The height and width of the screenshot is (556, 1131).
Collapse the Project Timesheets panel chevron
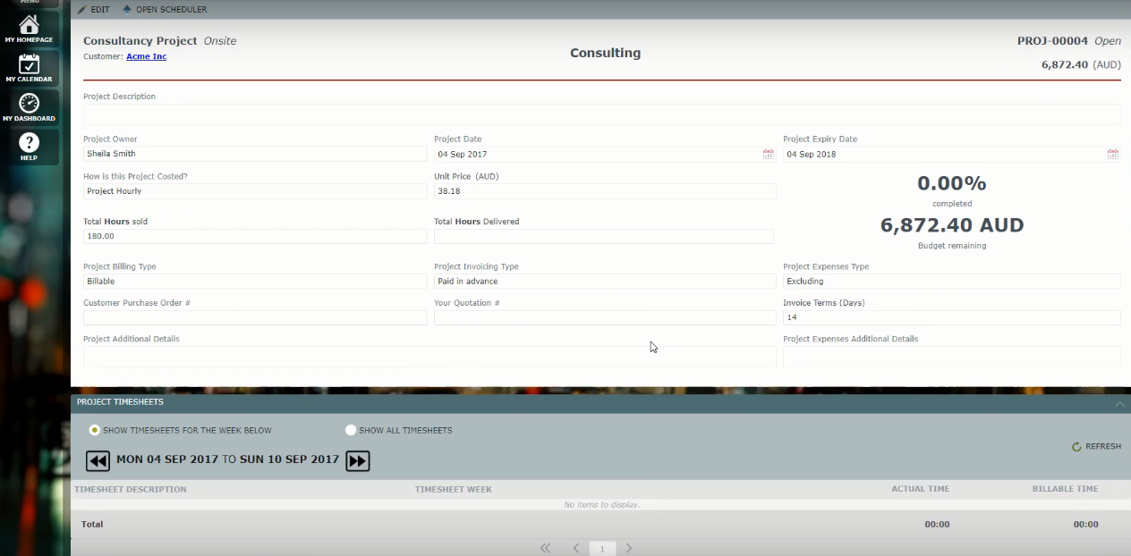coord(1119,404)
